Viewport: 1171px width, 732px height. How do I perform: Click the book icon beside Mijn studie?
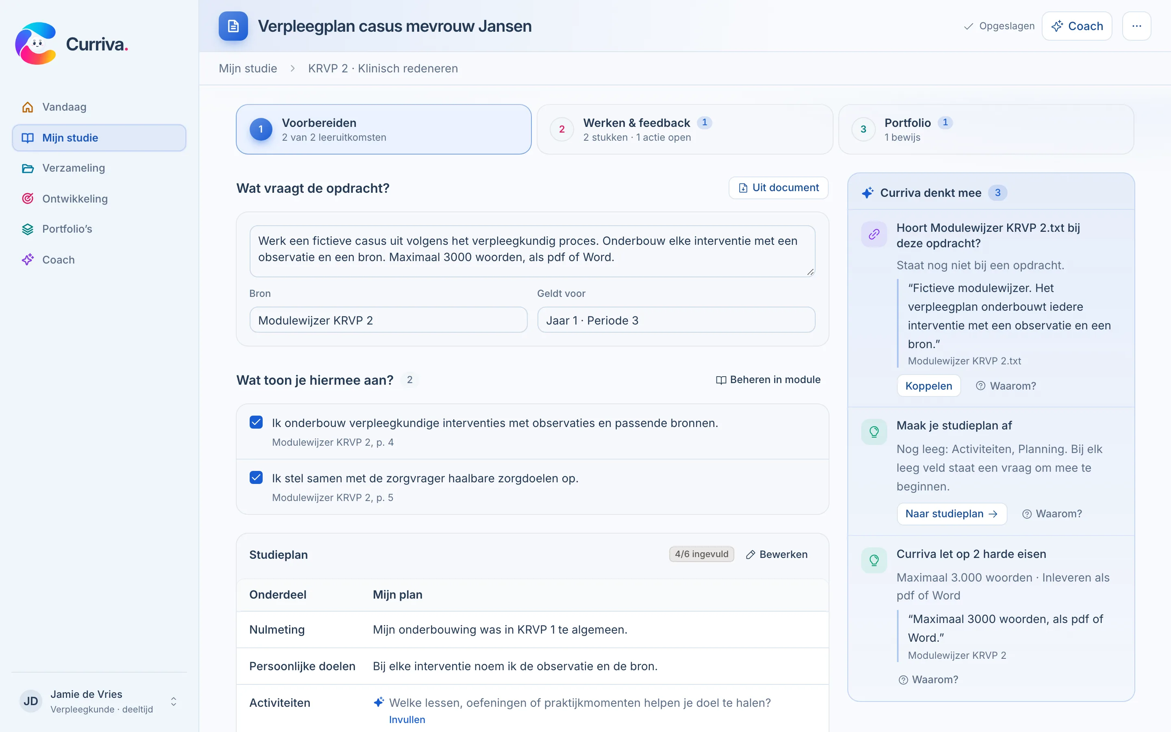coord(28,138)
